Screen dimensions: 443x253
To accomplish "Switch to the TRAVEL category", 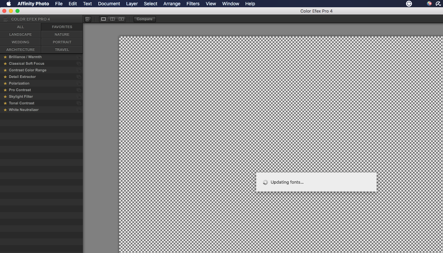I will click(x=62, y=50).
